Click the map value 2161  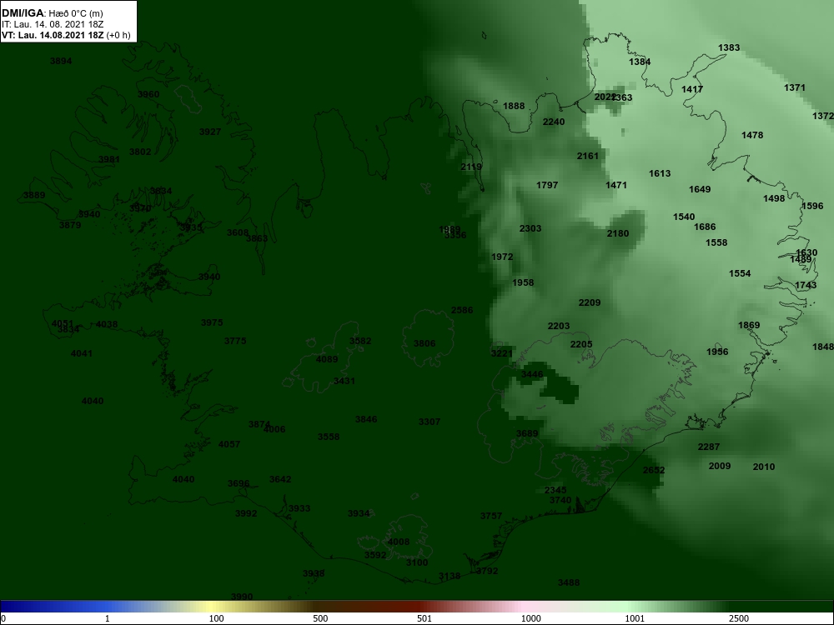click(588, 157)
